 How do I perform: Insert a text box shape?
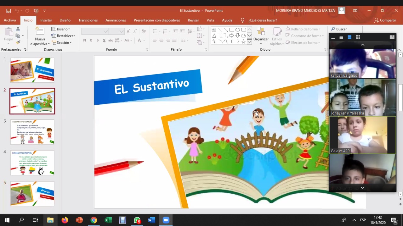(214, 30)
